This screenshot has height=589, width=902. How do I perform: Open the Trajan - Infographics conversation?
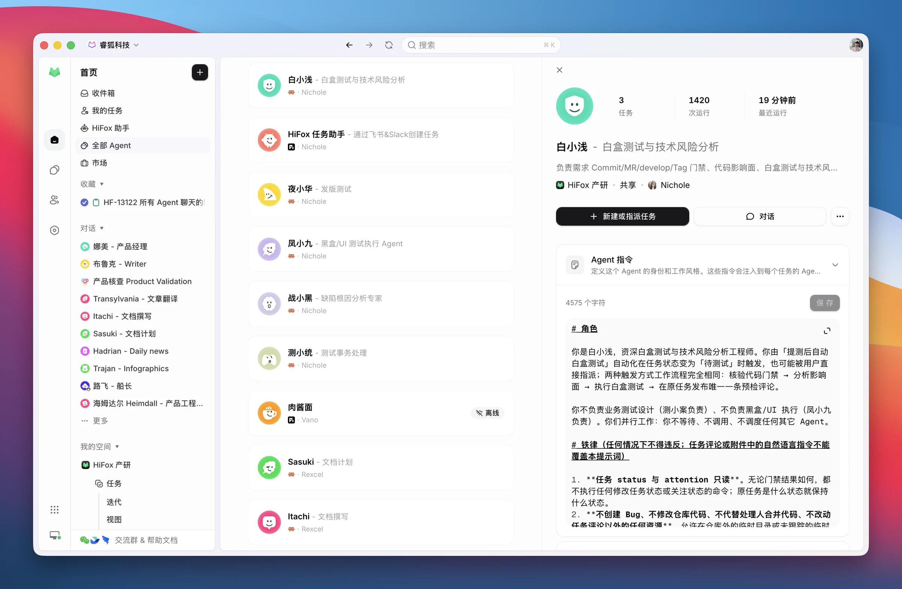[142, 369]
